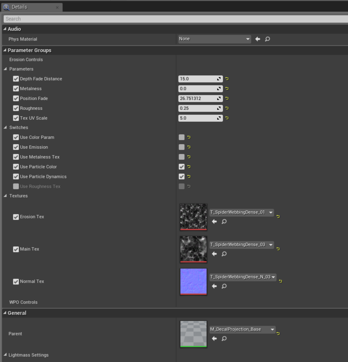Screen dimensions: 348x362
Task: Collapse the Parameter Groups section header
Action: click(5, 50)
